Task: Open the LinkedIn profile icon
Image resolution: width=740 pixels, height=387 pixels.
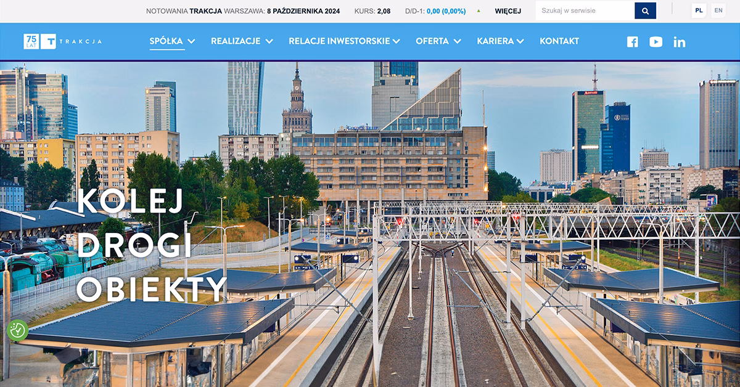Action: pos(679,42)
